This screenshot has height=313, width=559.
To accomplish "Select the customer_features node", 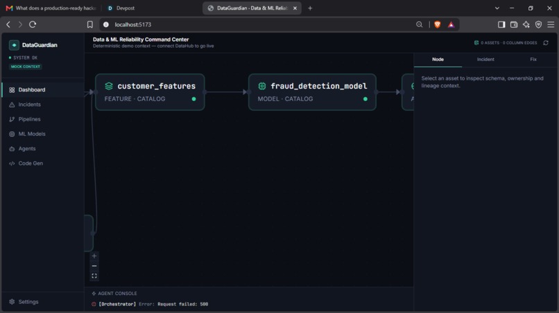I will tap(150, 92).
